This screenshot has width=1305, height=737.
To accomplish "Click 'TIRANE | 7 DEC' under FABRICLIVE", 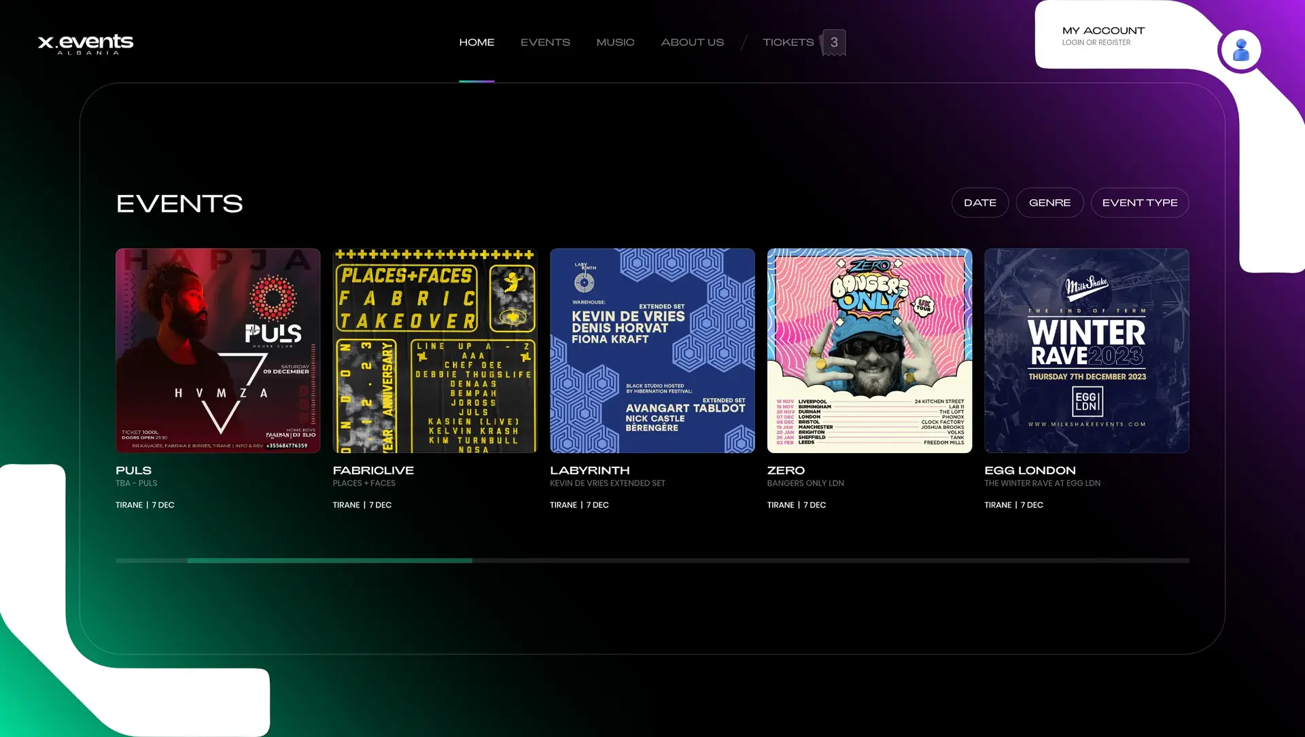I will (x=362, y=505).
